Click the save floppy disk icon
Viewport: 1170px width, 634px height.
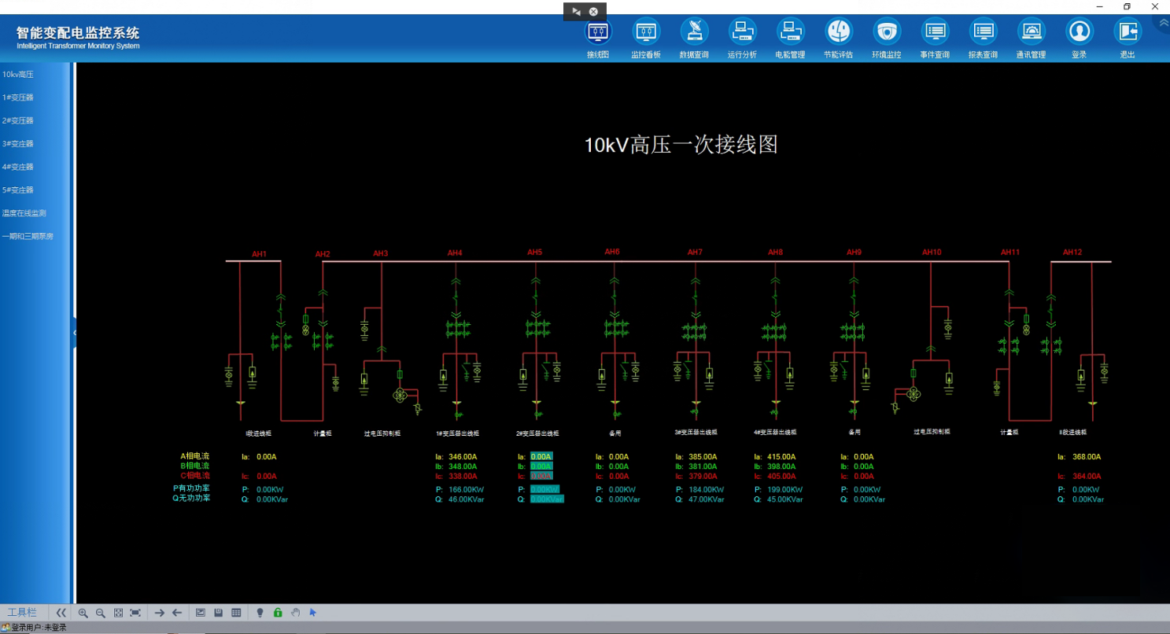click(218, 613)
